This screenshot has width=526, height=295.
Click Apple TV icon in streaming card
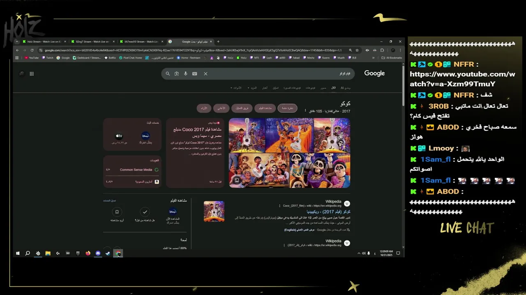click(x=119, y=136)
